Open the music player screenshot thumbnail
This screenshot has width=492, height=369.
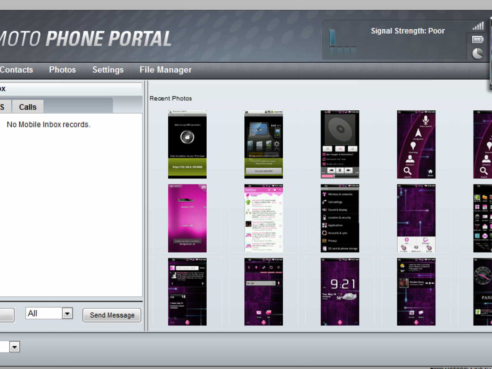coord(340,144)
